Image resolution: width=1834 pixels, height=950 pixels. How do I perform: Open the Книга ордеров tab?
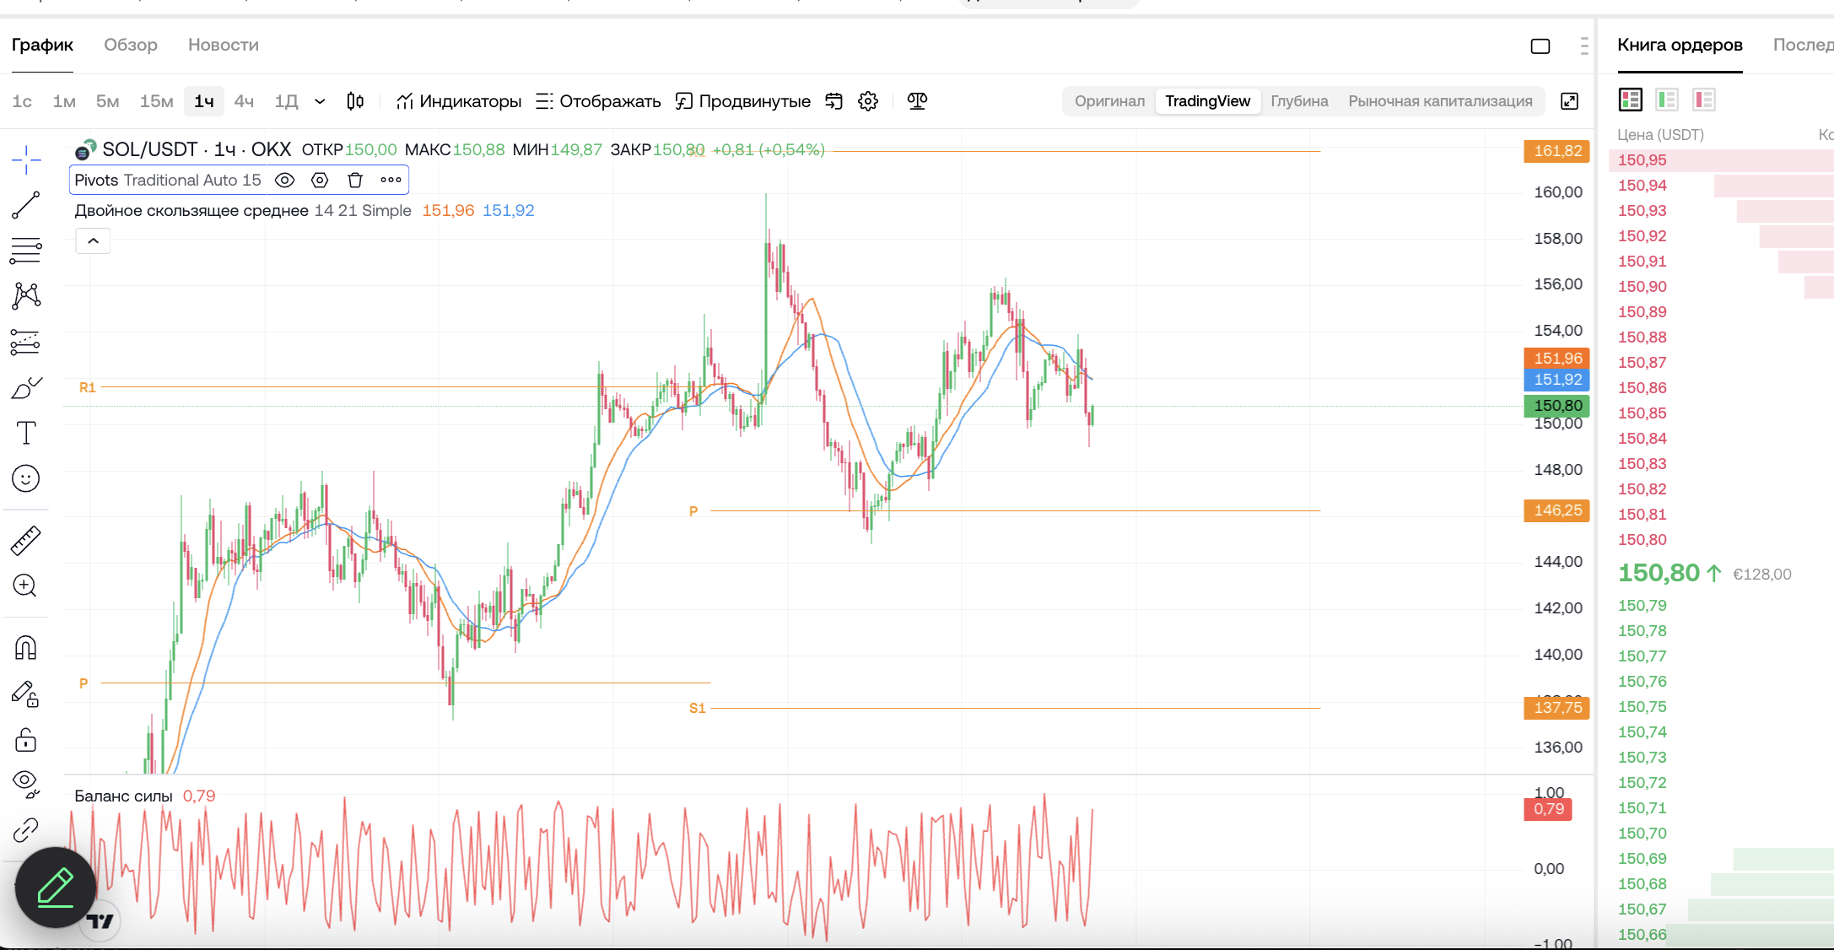tap(1680, 45)
